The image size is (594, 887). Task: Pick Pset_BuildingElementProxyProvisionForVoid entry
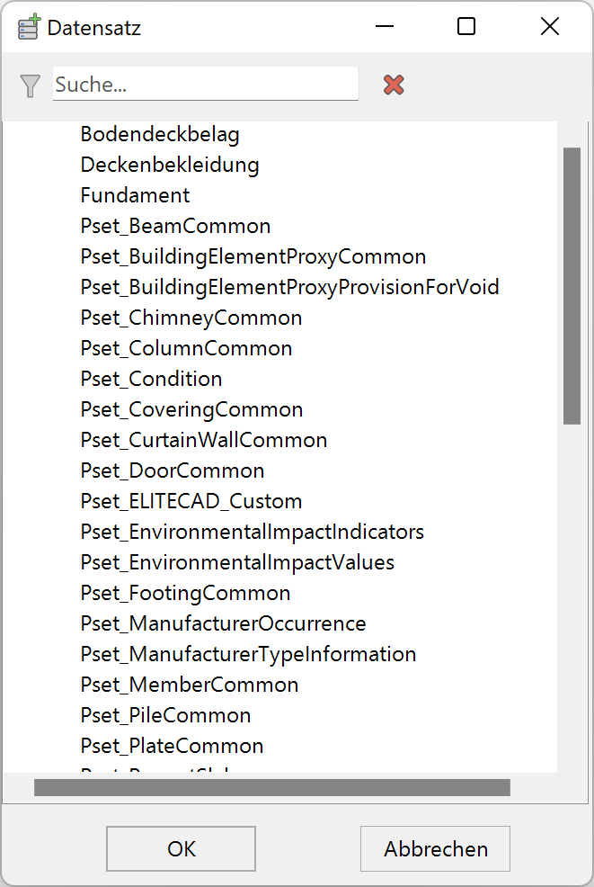(x=289, y=287)
